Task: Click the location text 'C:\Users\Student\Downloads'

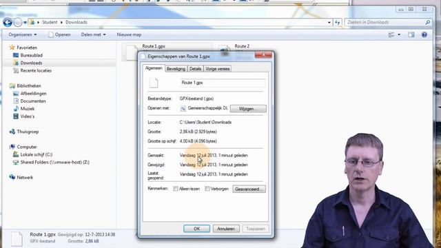Action: coord(205,123)
